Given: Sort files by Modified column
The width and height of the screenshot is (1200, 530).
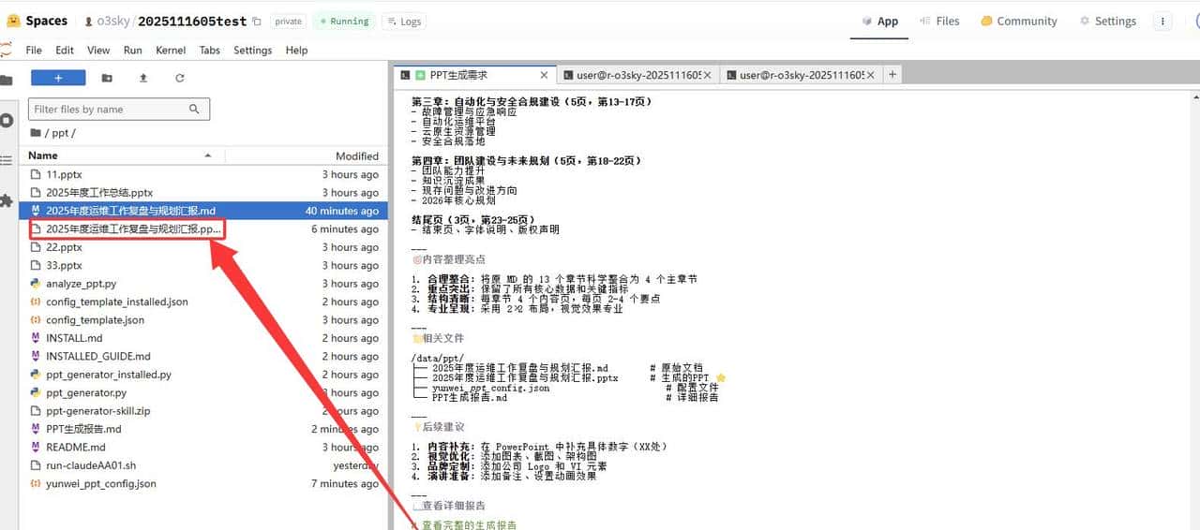Looking at the screenshot, I should tap(306, 155).
